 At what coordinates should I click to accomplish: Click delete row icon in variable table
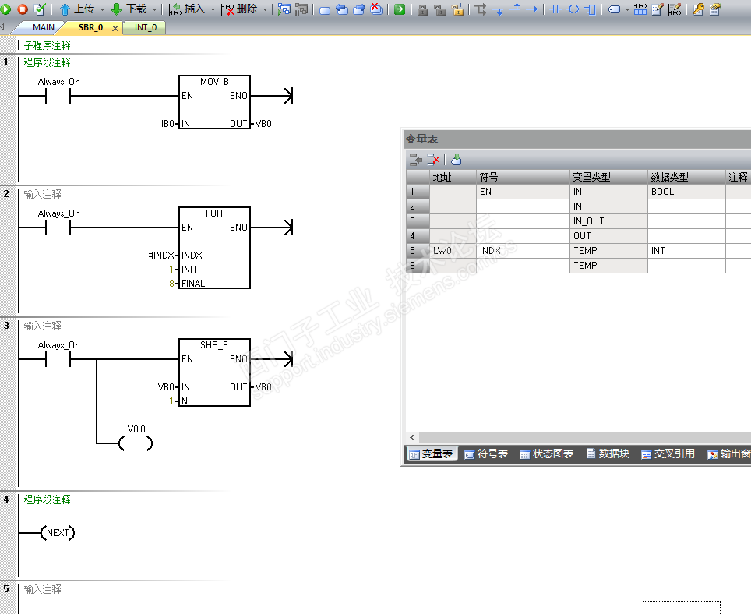point(433,160)
